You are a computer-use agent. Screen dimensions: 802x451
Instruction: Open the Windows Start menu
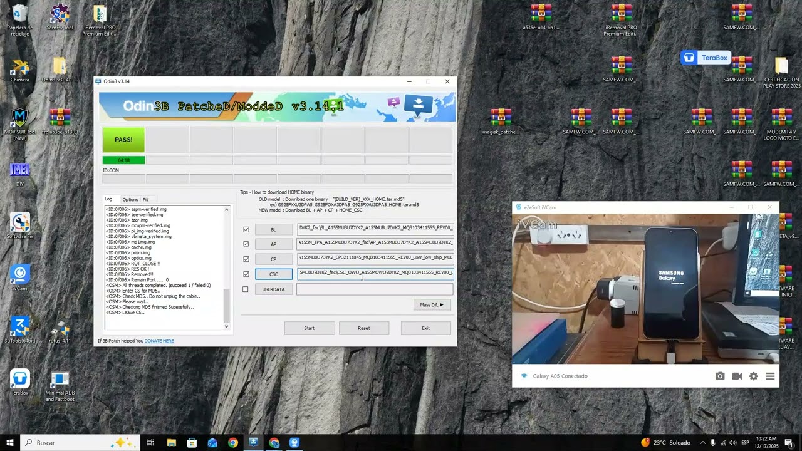tap(10, 443)
